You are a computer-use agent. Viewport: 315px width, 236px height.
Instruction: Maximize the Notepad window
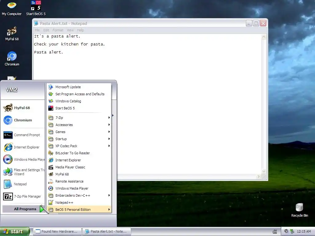pos(256,23)
